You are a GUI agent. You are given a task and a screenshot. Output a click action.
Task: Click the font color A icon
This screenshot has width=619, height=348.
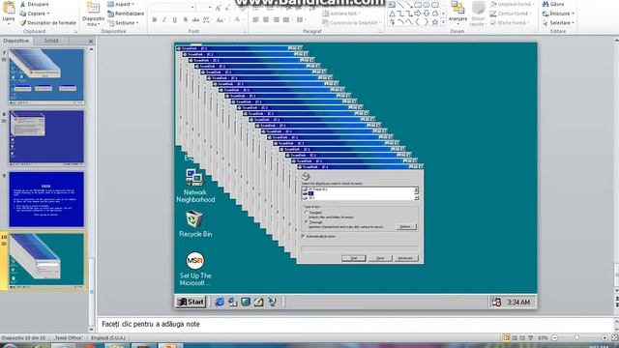click(237, 19)
